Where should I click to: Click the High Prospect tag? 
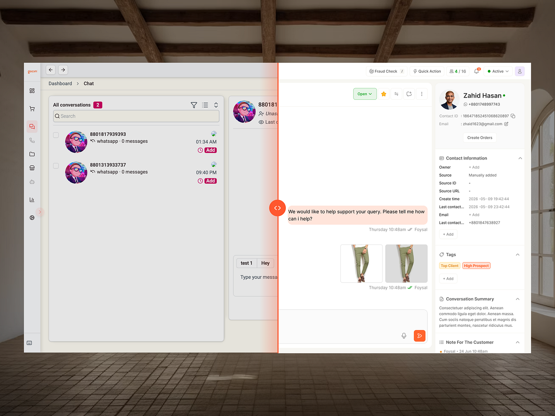pos(476,266)
